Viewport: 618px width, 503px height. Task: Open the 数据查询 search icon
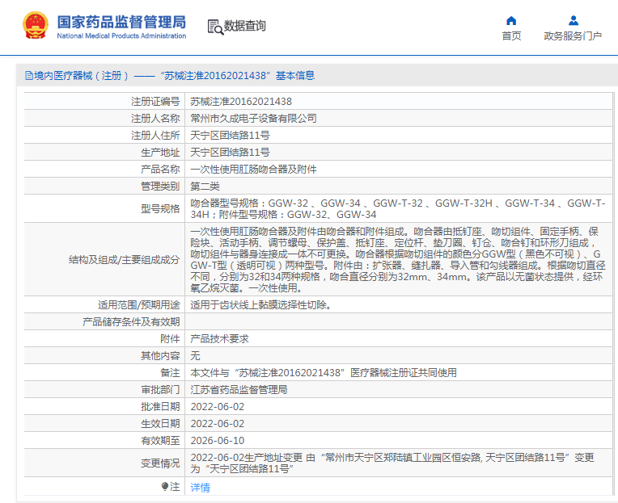pyautogui.click(x=215, y=27)
